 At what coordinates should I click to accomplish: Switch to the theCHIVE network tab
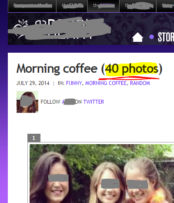tap(72, 6)
